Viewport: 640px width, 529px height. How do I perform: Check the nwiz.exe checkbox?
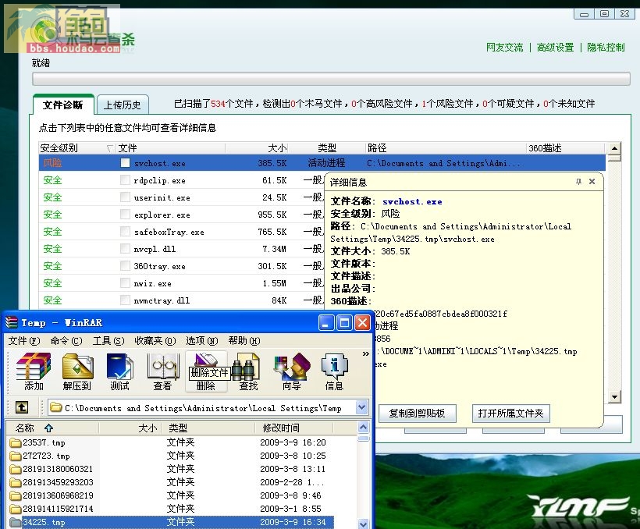(x=126, y=283)
